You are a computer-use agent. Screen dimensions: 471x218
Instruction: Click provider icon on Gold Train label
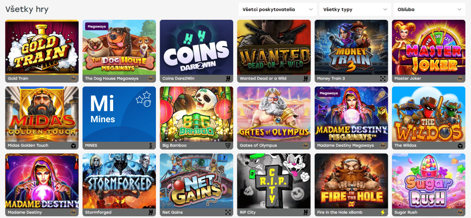click(73, 79)
